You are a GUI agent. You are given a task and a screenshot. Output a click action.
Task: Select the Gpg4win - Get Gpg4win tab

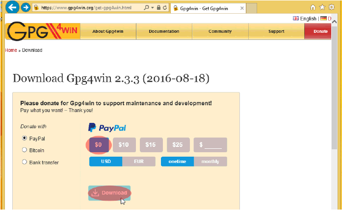click(209, 8)
